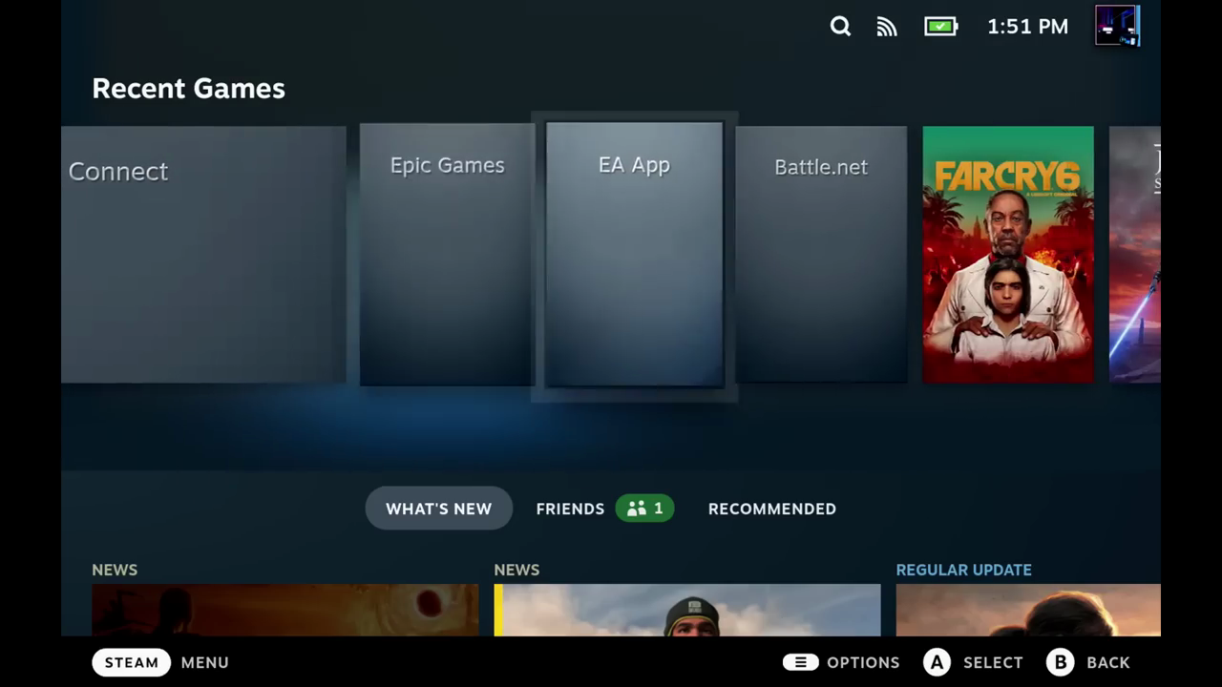Check the battery status icon
The height and width of the screenshot is (687, 1222).
(x=940, y=27)
